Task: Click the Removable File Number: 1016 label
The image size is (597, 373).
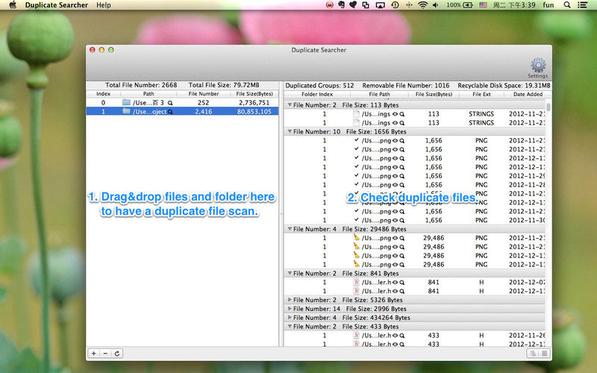Action: click(406, 86)
